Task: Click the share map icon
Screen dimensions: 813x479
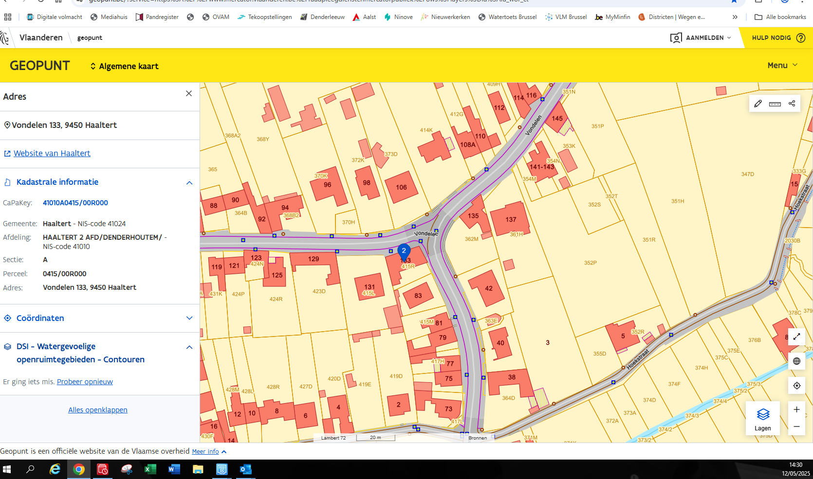Action: coord(792,104)
